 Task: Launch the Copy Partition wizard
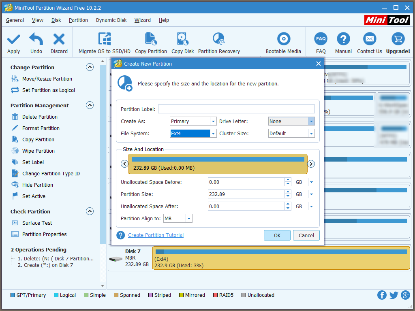(151, 43)
